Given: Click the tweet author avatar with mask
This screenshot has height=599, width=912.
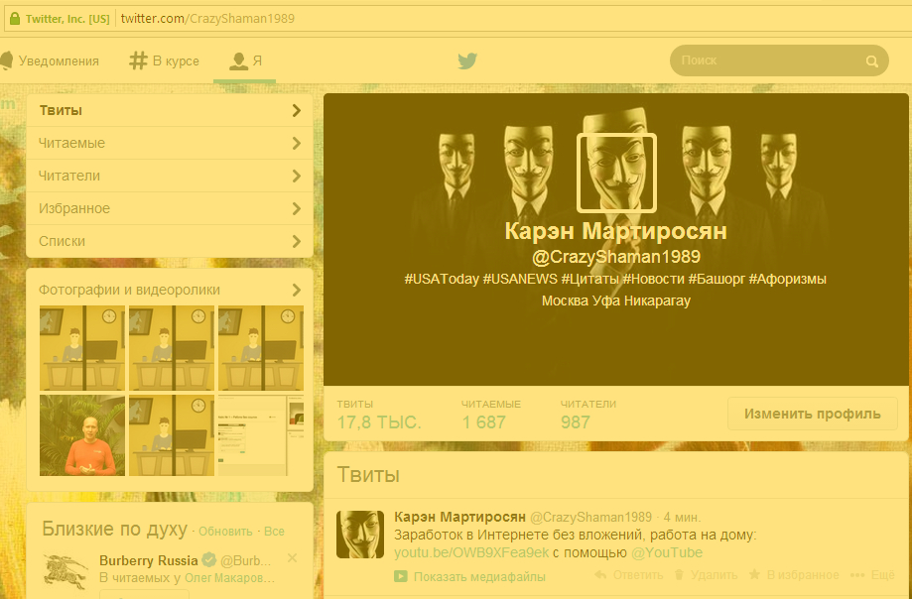Looking at the screenshot, I should pos(360,535).
